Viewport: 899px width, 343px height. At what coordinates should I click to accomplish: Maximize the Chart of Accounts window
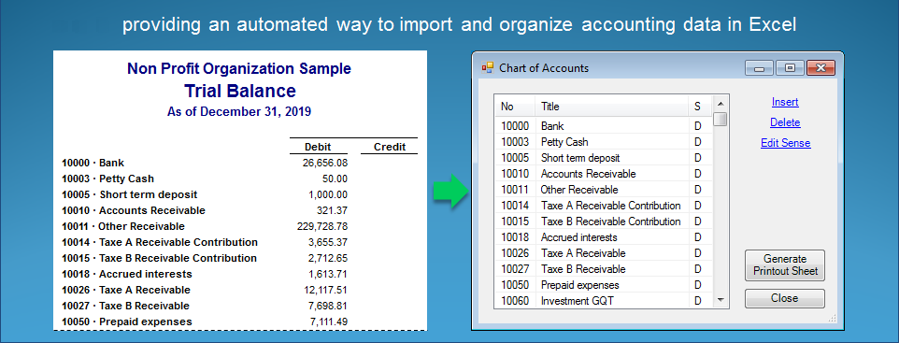pos(790,68)
